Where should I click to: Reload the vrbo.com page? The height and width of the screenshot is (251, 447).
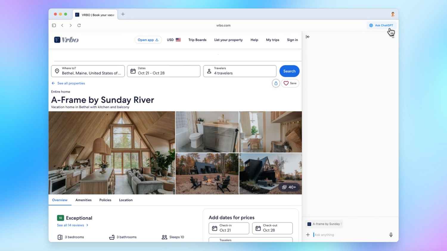coord(79,25)
